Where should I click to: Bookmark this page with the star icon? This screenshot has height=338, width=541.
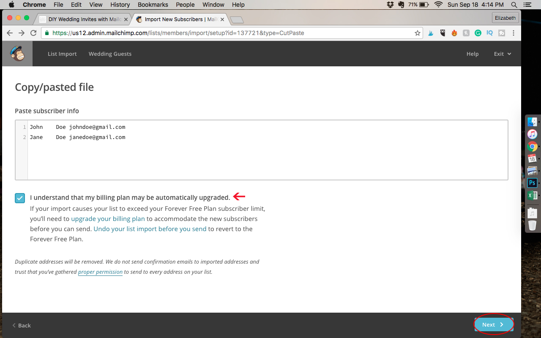click(418, 33)
